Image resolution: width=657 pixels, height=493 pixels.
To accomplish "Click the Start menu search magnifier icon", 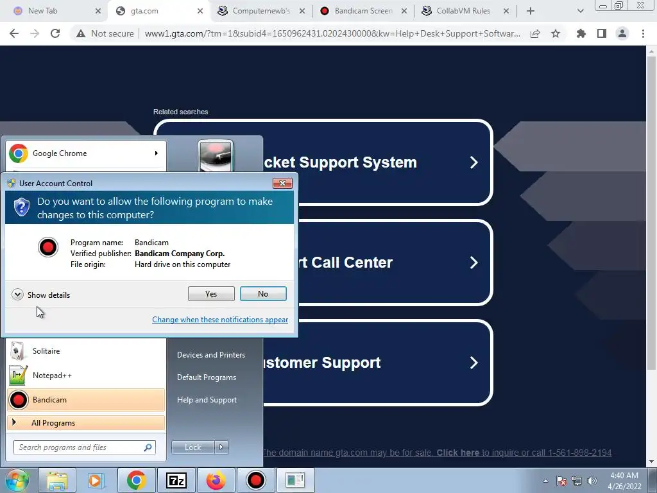I will 148,447.
